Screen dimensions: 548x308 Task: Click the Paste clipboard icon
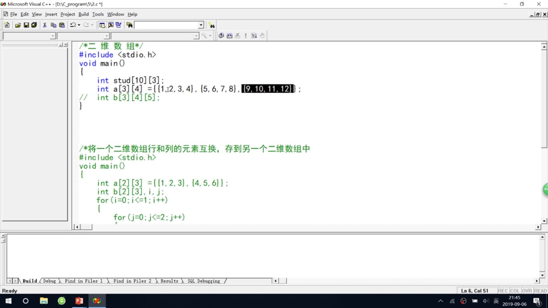[x=62, y=25]
